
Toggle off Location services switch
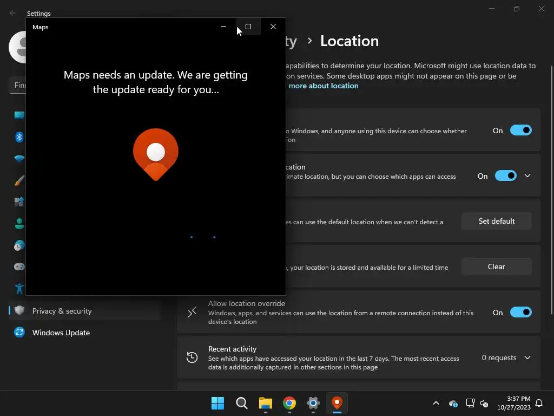[521, 130]
